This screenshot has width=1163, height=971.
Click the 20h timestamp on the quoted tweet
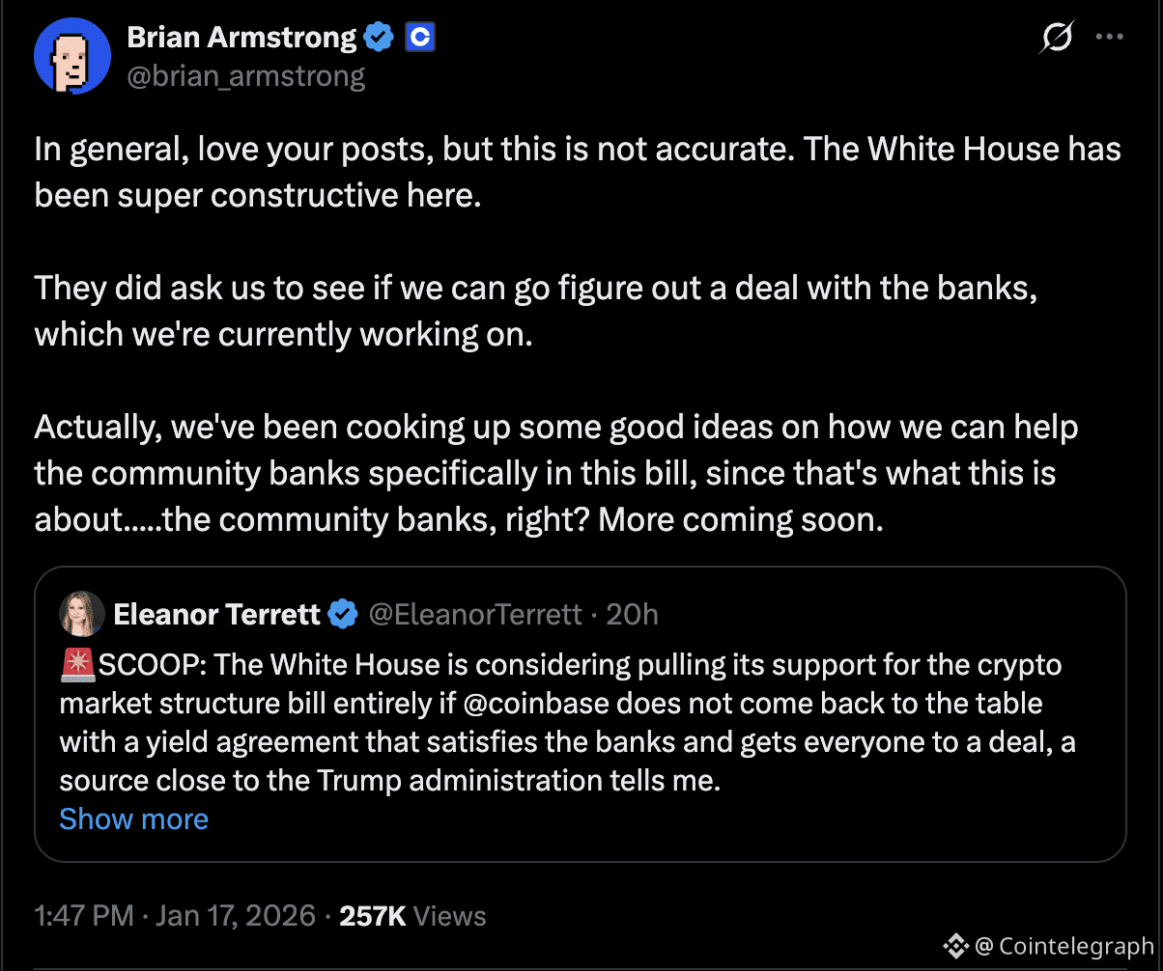633,614
